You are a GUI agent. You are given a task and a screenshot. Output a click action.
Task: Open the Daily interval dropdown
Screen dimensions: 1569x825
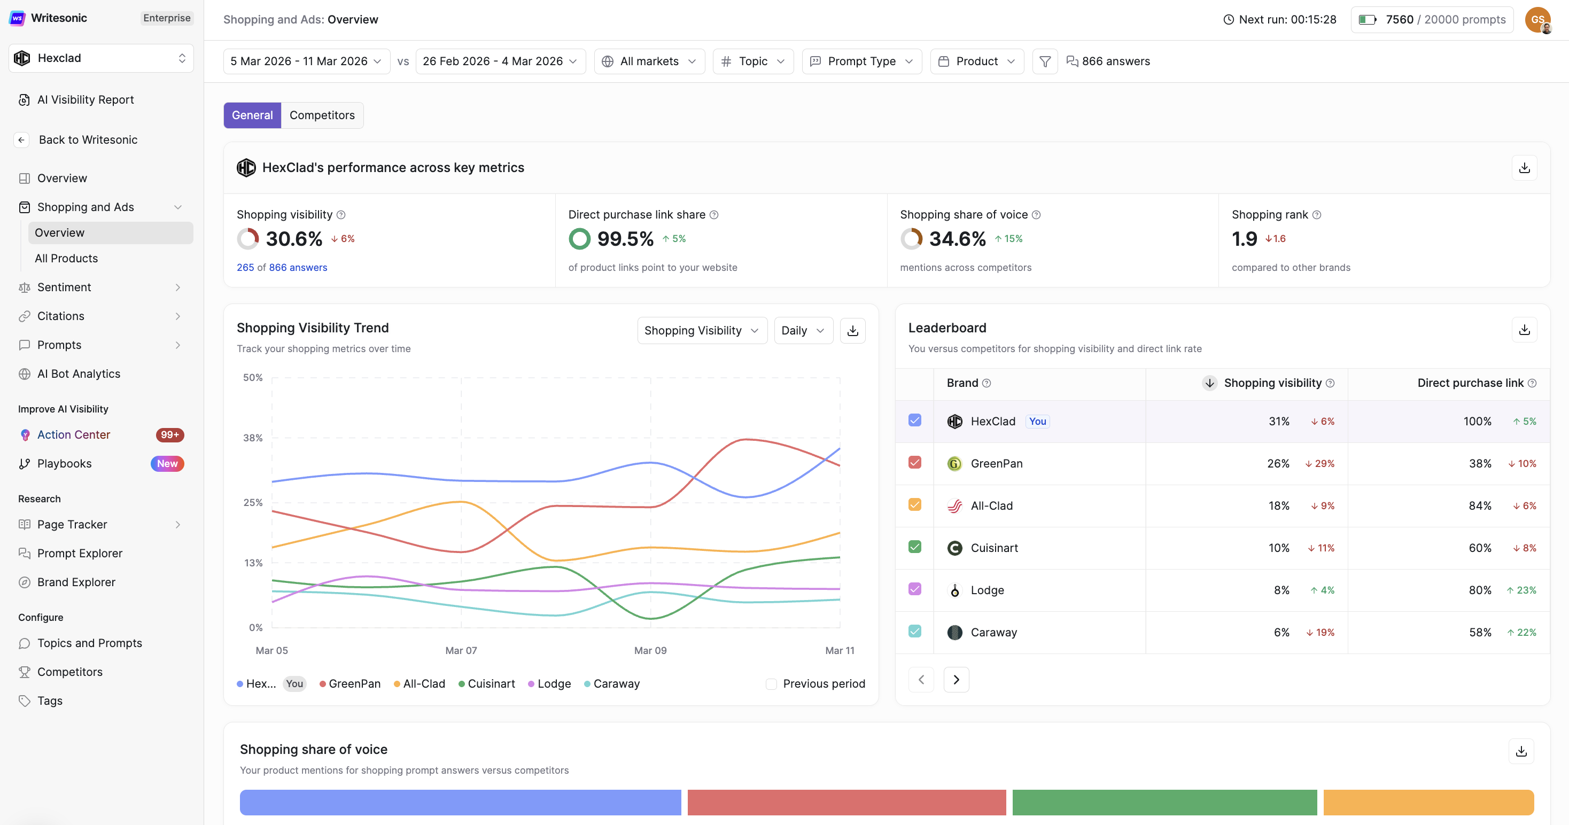[802, 331]
